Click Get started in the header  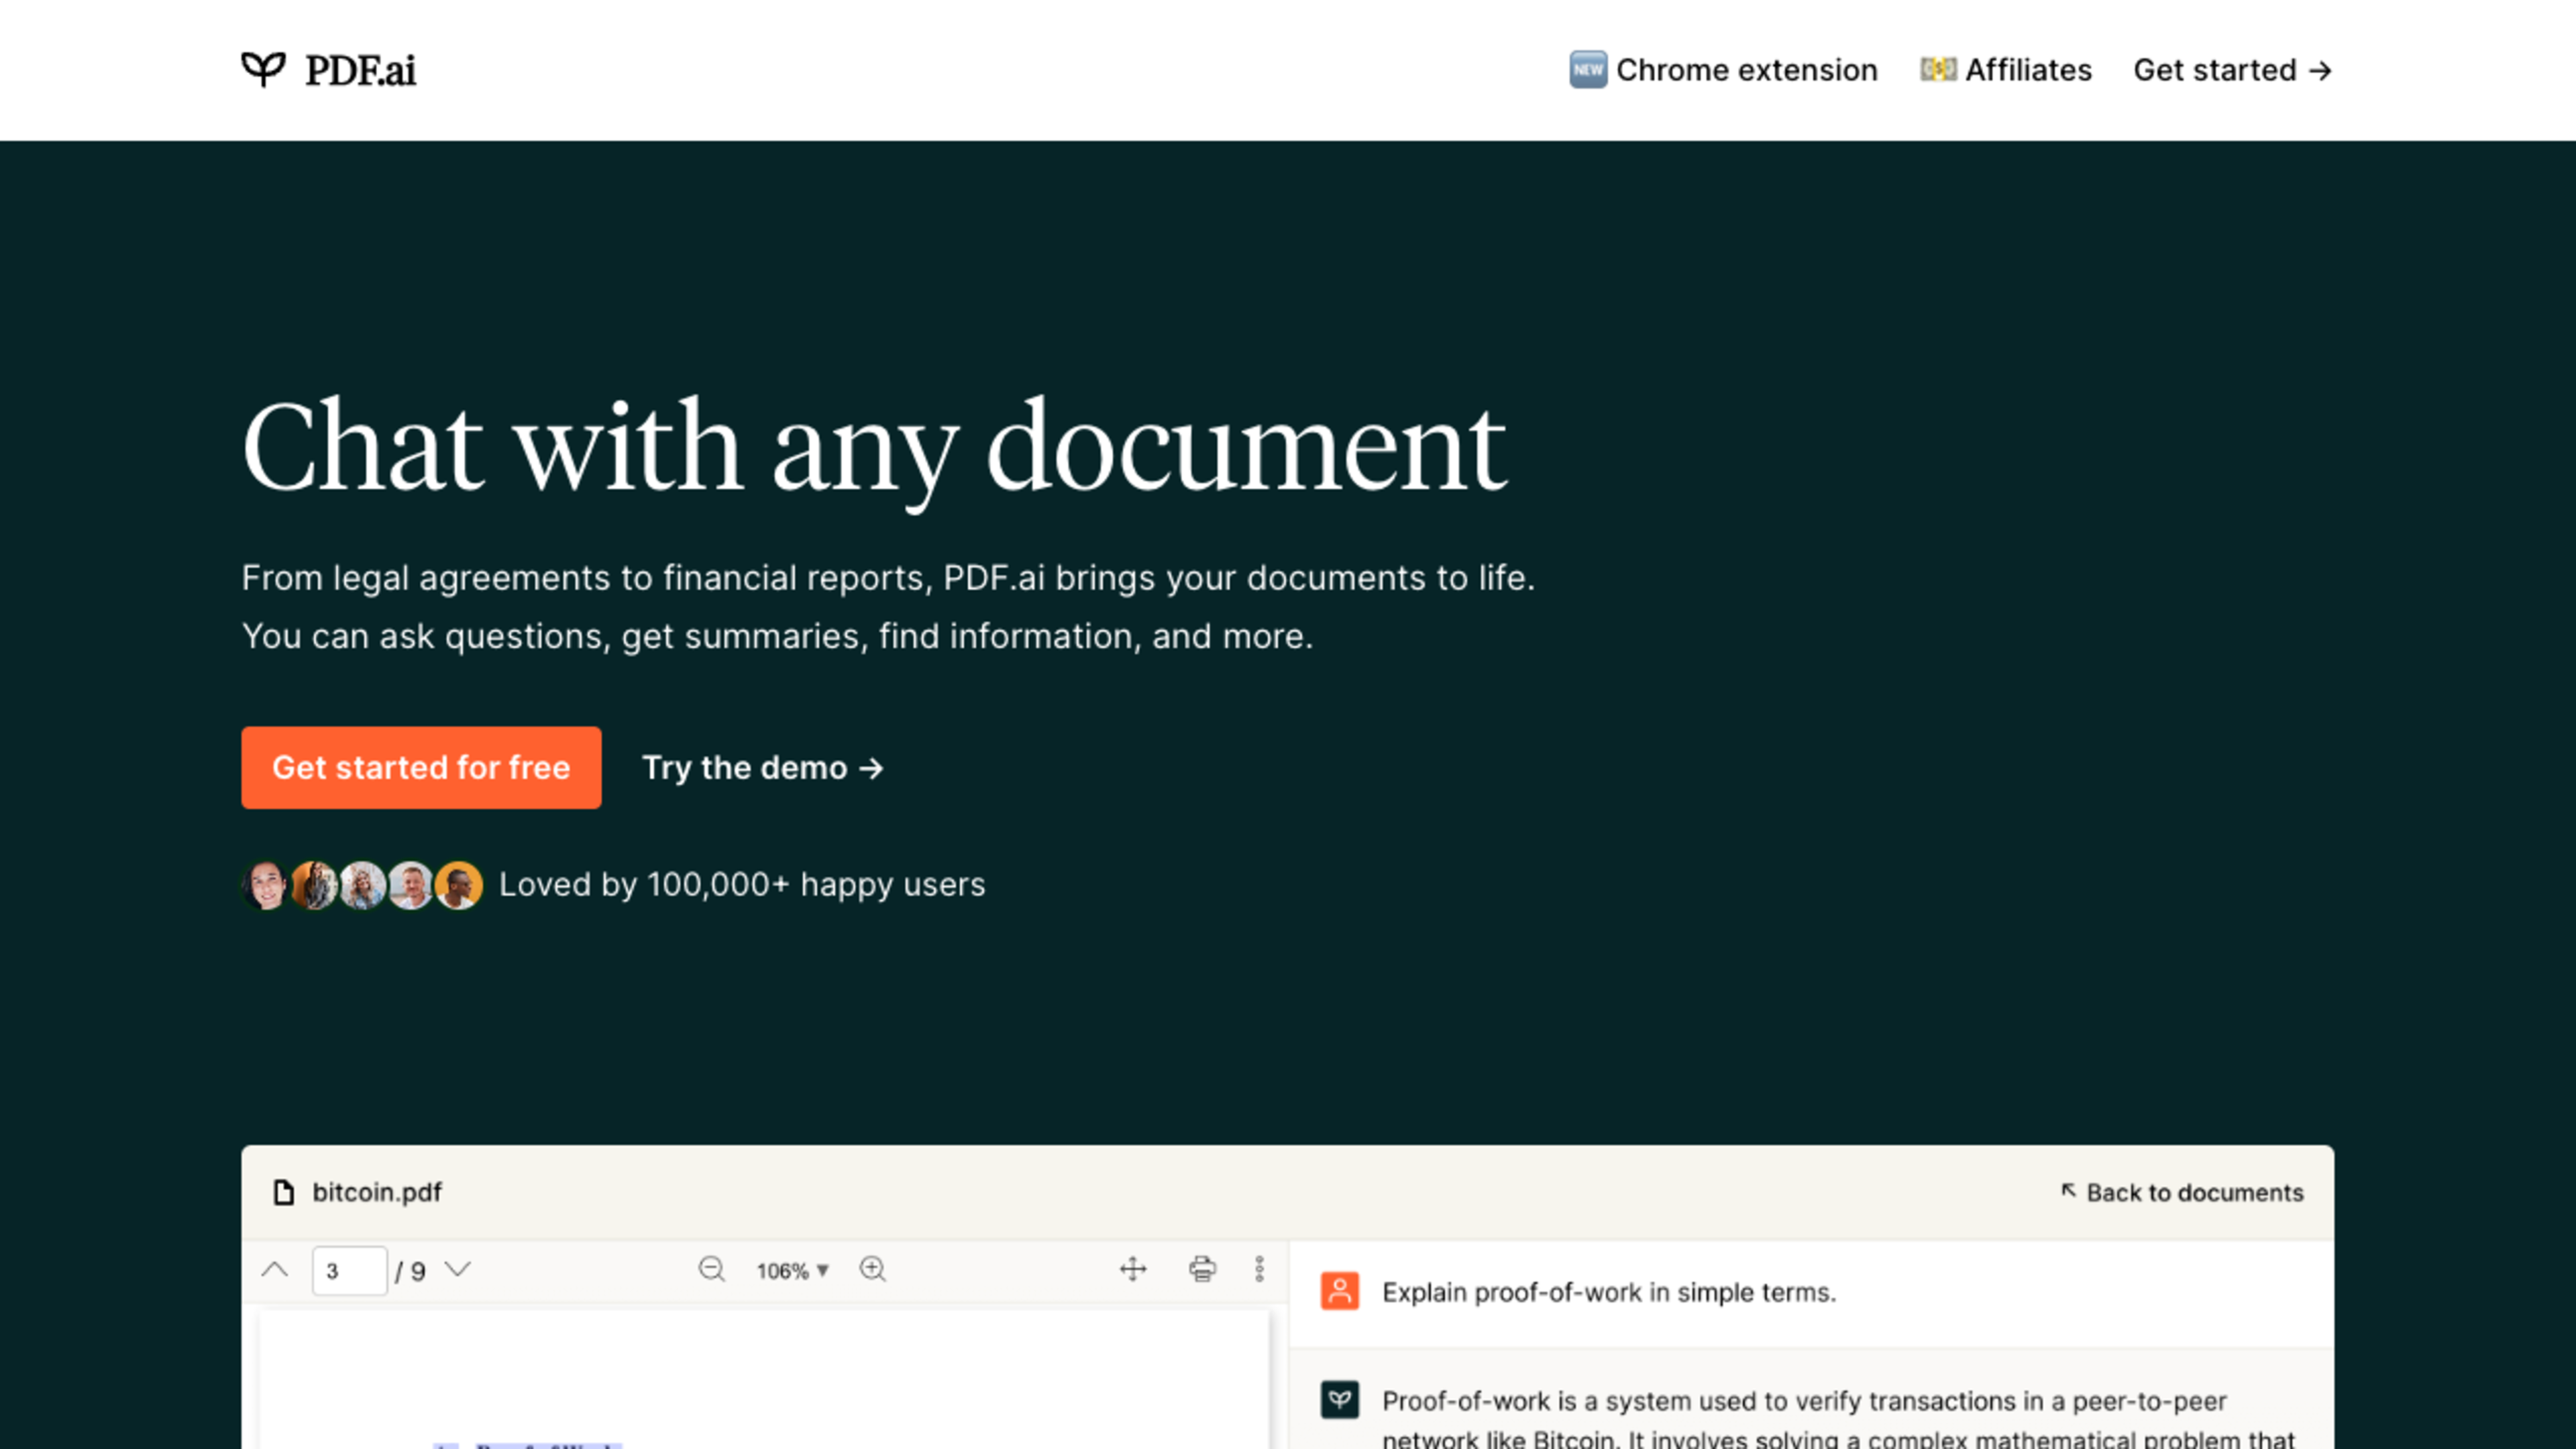(x=2233, y=70)
